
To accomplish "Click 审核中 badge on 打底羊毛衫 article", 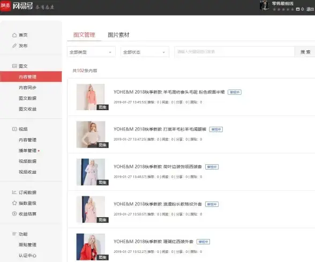I will pos(216,129).
